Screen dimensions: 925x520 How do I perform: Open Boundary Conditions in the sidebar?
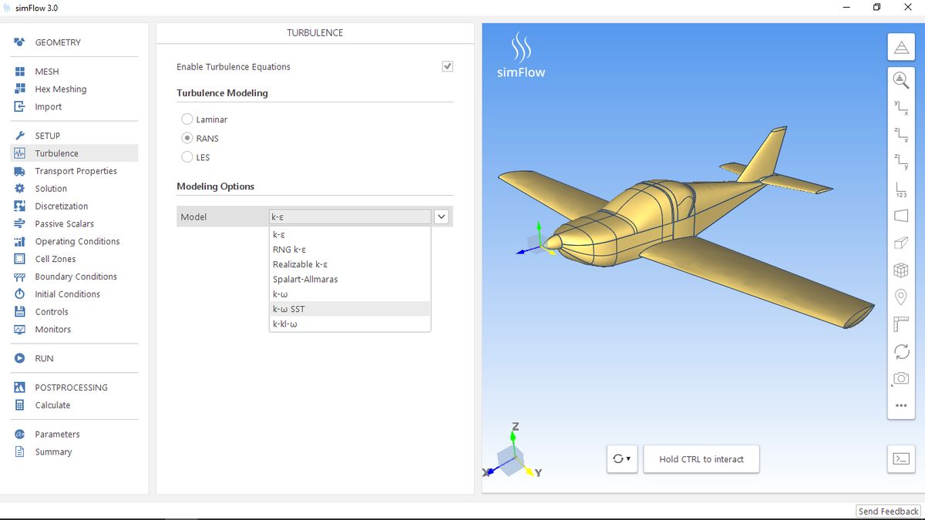tap(76, 277)
